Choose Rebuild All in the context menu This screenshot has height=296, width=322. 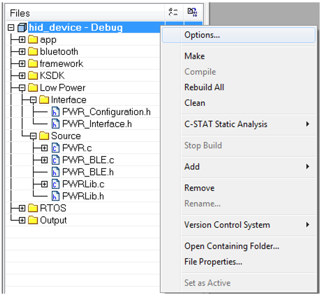[204, 87]
